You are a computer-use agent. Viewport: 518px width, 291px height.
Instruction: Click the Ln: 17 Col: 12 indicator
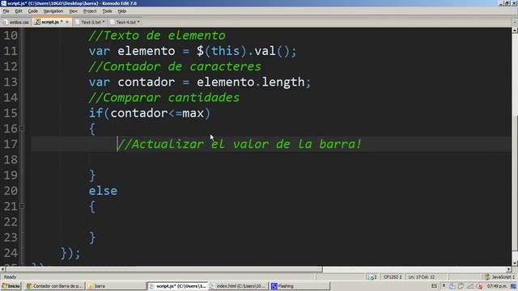(421, 277)
